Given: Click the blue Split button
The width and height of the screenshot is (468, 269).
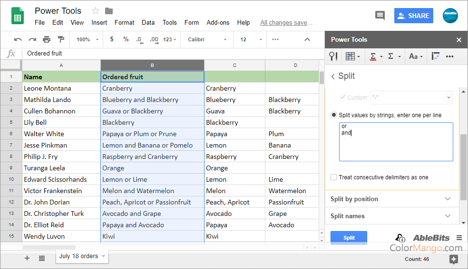Looking at the screenshot, I should (349, 238).
